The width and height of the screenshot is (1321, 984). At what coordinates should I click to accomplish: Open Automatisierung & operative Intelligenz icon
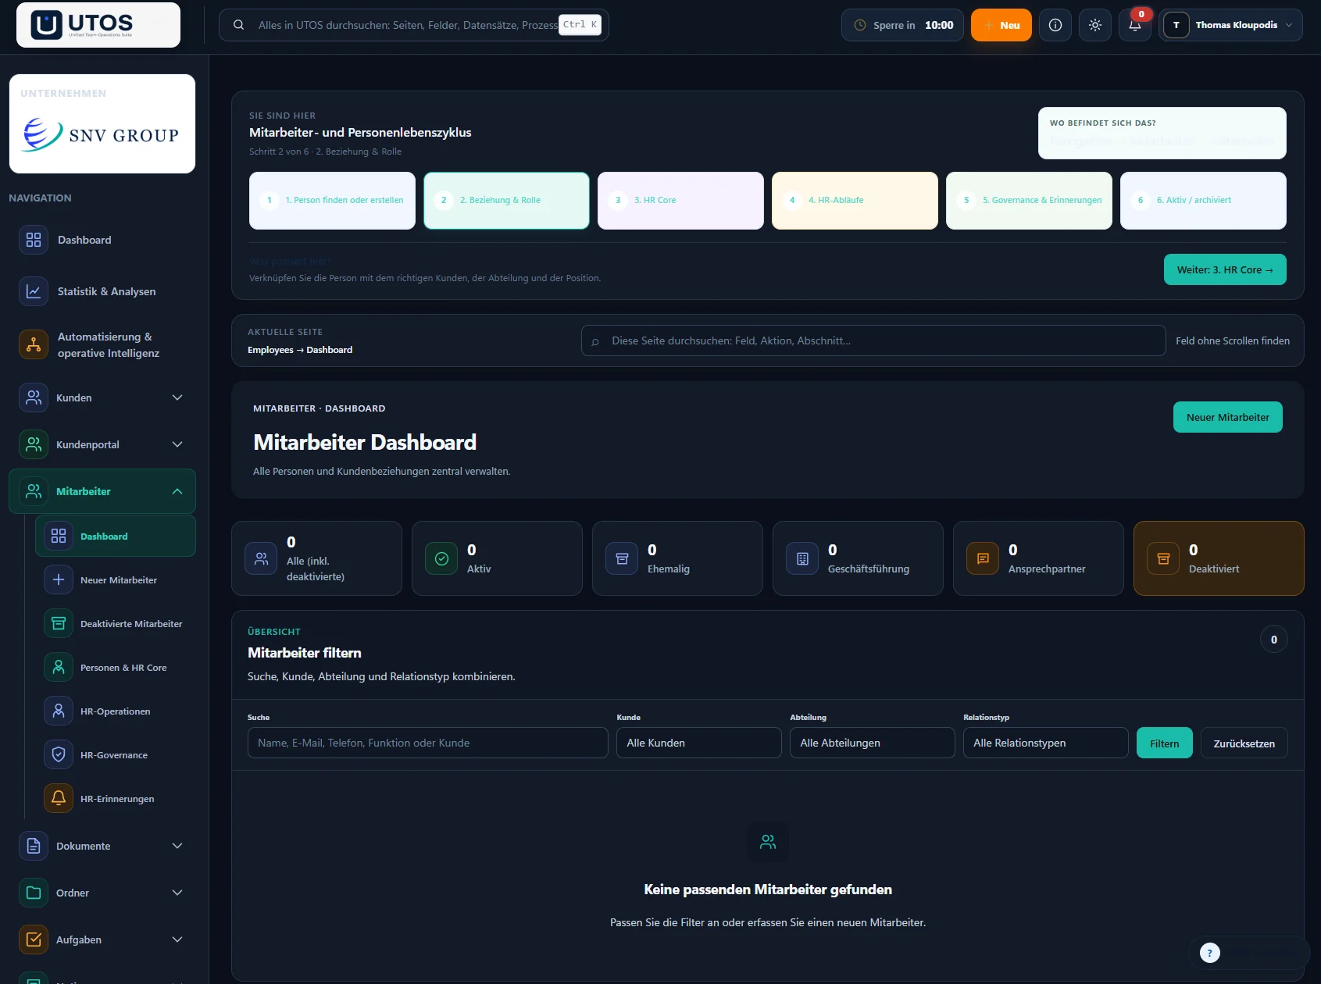point(34,344)
